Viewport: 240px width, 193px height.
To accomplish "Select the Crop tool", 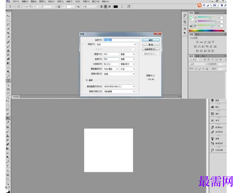I will click(8, 33).
